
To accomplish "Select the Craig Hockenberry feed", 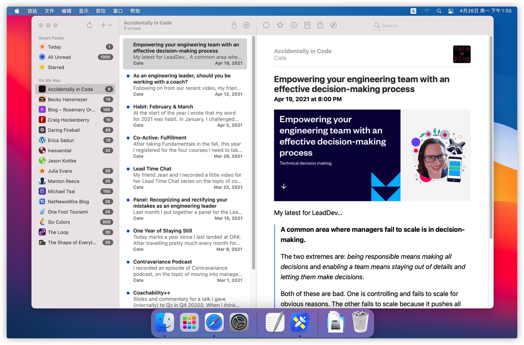I will tap(76, 120).
